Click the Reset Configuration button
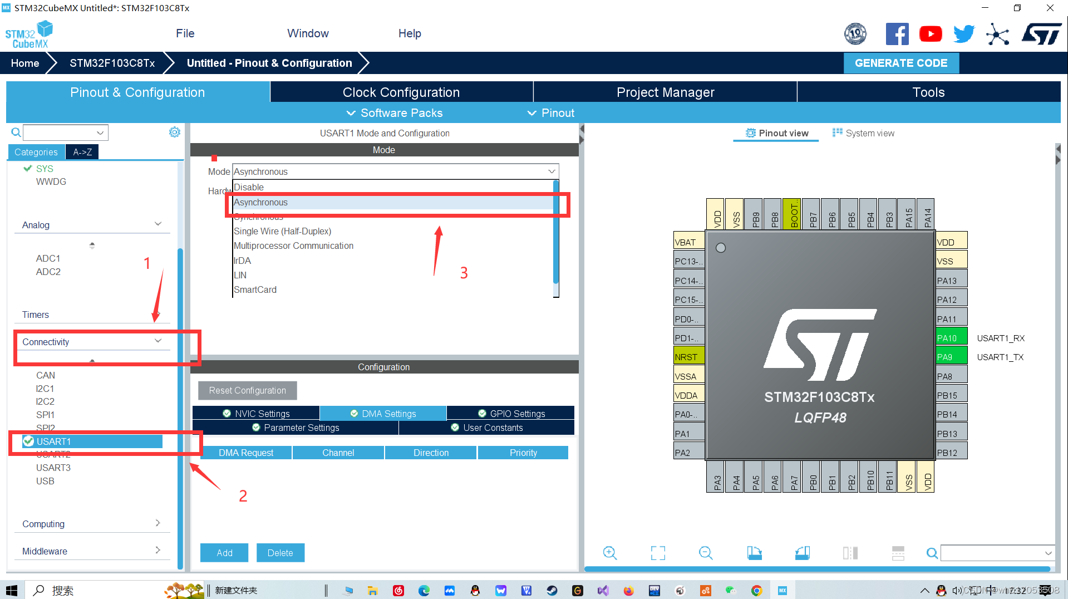Screen dimensions: 1068x599 point(247,390)
